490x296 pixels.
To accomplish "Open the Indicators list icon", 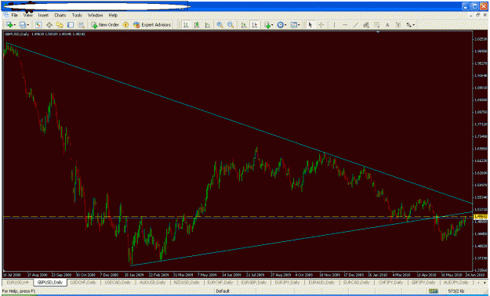I will click(x=267, y=25).
